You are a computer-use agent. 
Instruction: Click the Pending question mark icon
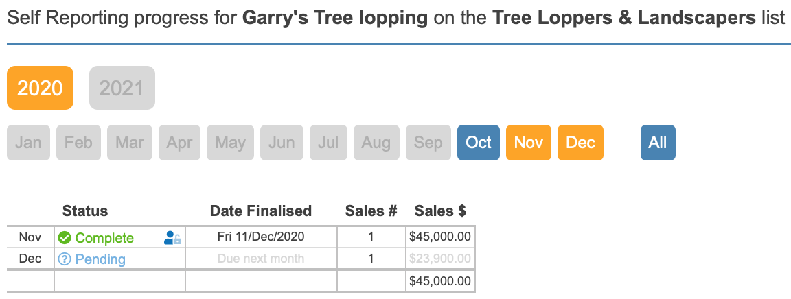[x=65, y=259]
